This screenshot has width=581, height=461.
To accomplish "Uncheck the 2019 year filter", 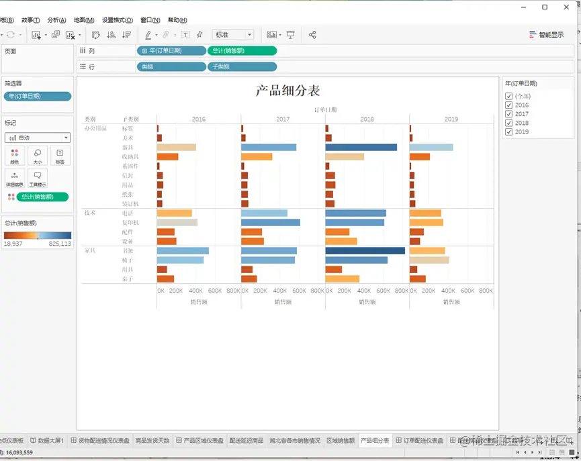I will pyautogui.click(x=508, y=132).
